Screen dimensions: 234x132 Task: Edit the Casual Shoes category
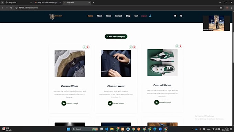click(177, 46)
